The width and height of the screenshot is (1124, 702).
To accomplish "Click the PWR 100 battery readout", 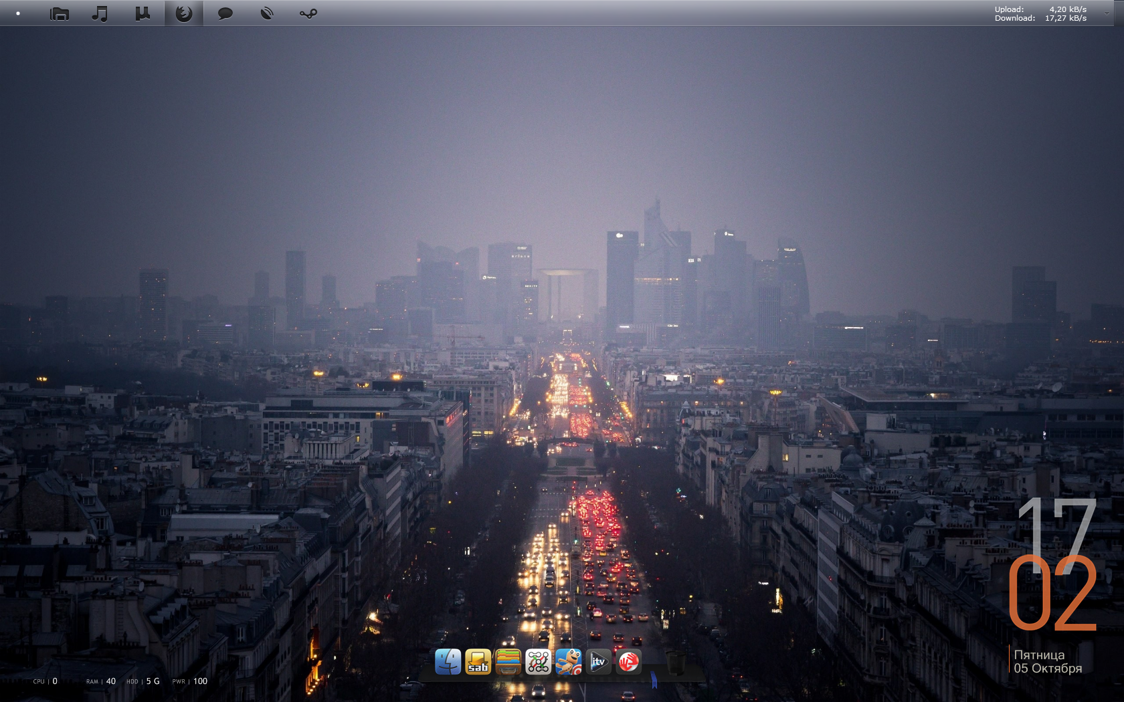I will click(x=190, y=681).
